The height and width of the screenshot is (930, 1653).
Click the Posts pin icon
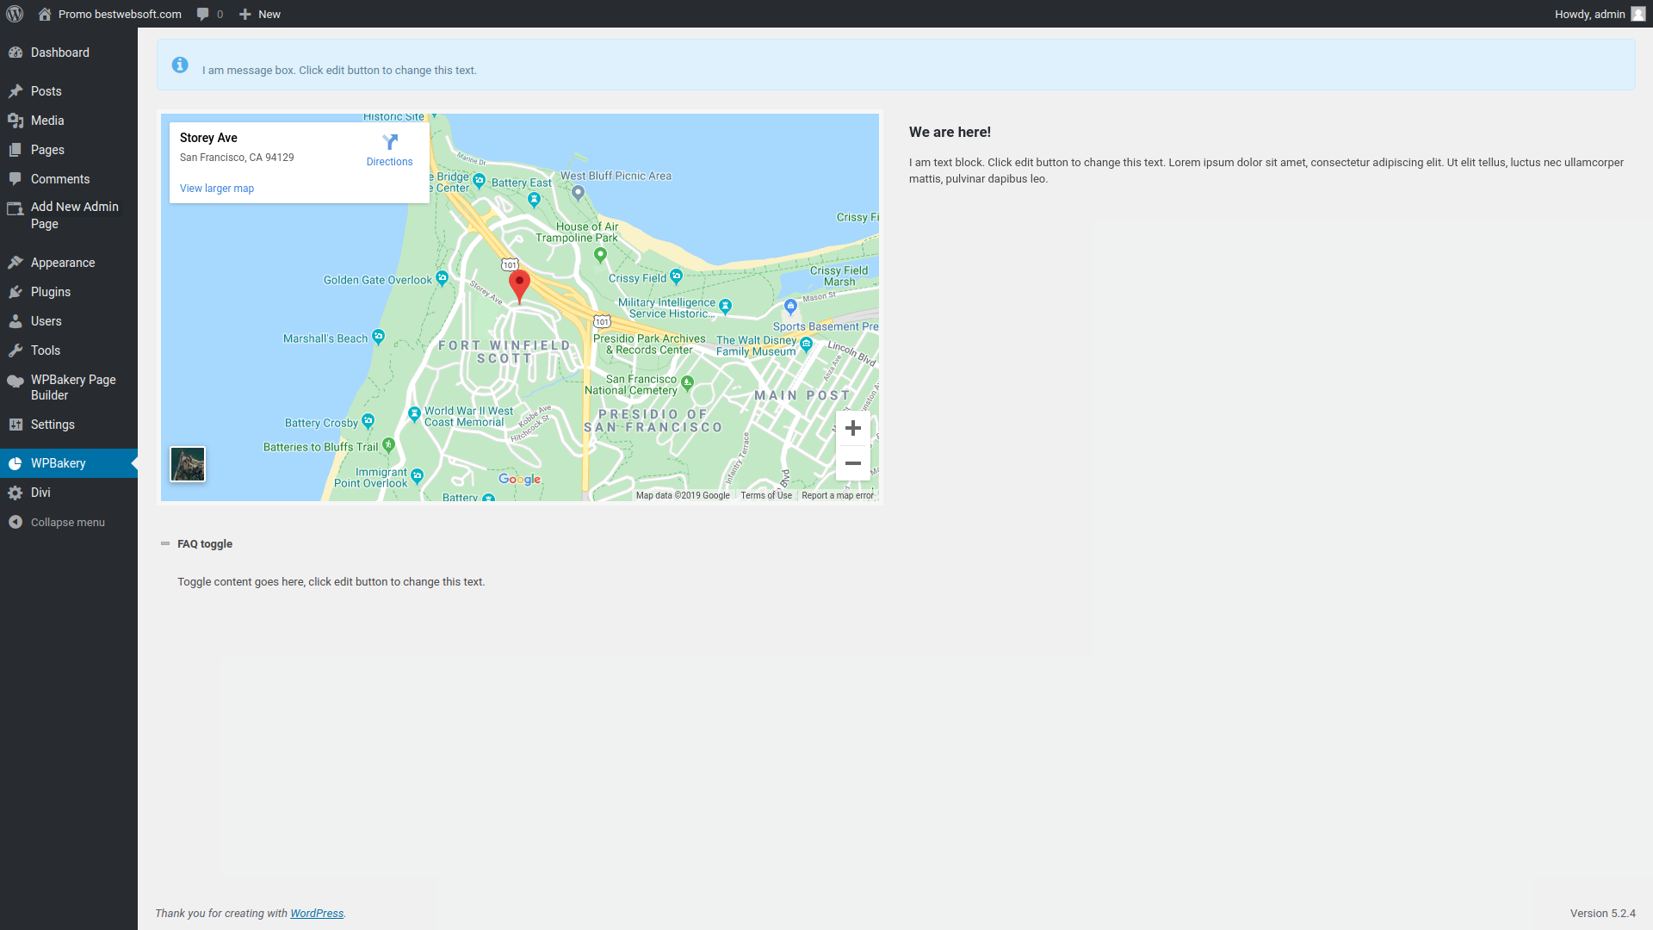coord(15,91)
